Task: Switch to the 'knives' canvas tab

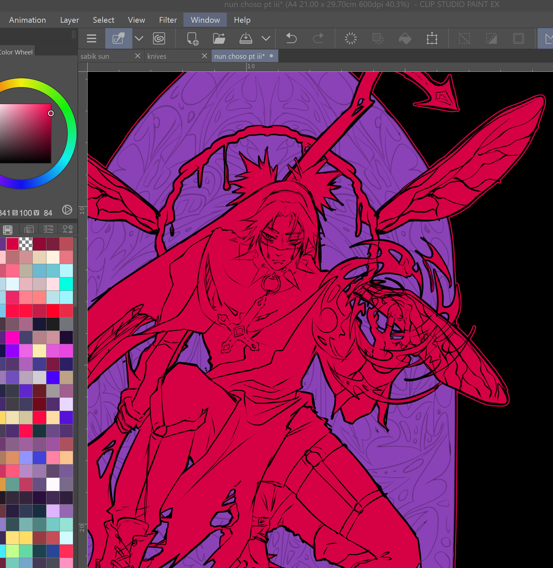Action: tap(157, 56)
